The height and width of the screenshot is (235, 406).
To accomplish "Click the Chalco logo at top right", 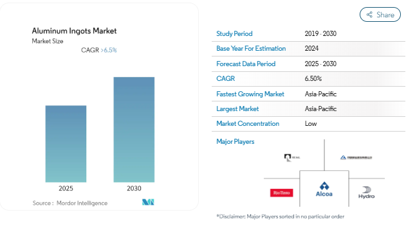I will pos(356,157).
